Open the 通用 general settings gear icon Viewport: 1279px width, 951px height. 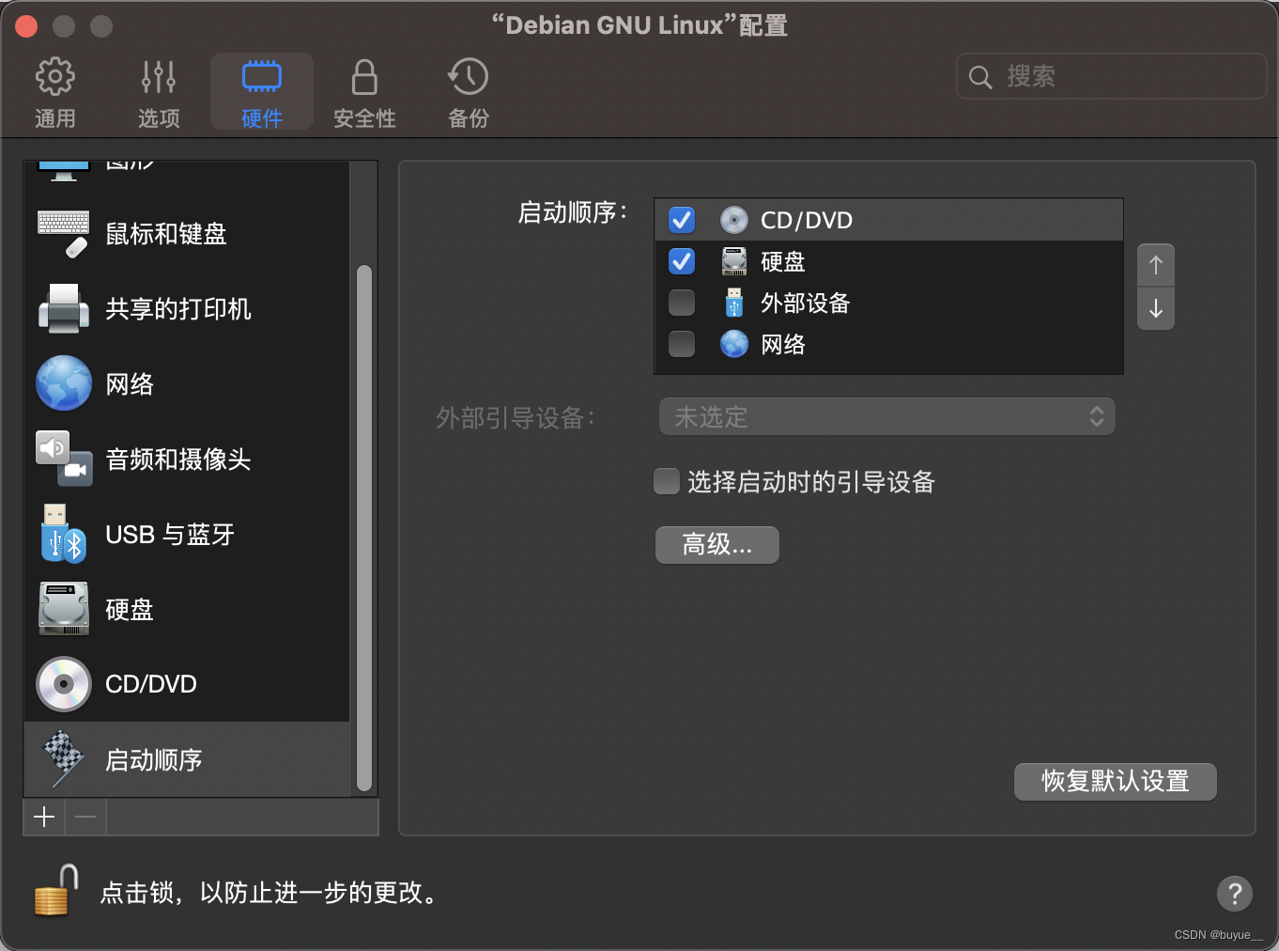pyautogui.click(x=54, y=76)
